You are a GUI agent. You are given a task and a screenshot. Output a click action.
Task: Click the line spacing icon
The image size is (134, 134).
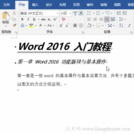121,19
